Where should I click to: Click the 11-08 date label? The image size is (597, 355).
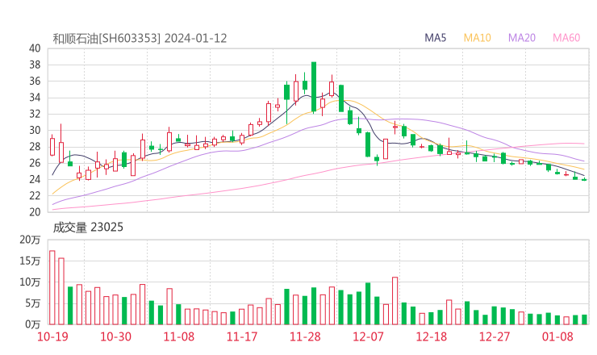coord(179,336)
